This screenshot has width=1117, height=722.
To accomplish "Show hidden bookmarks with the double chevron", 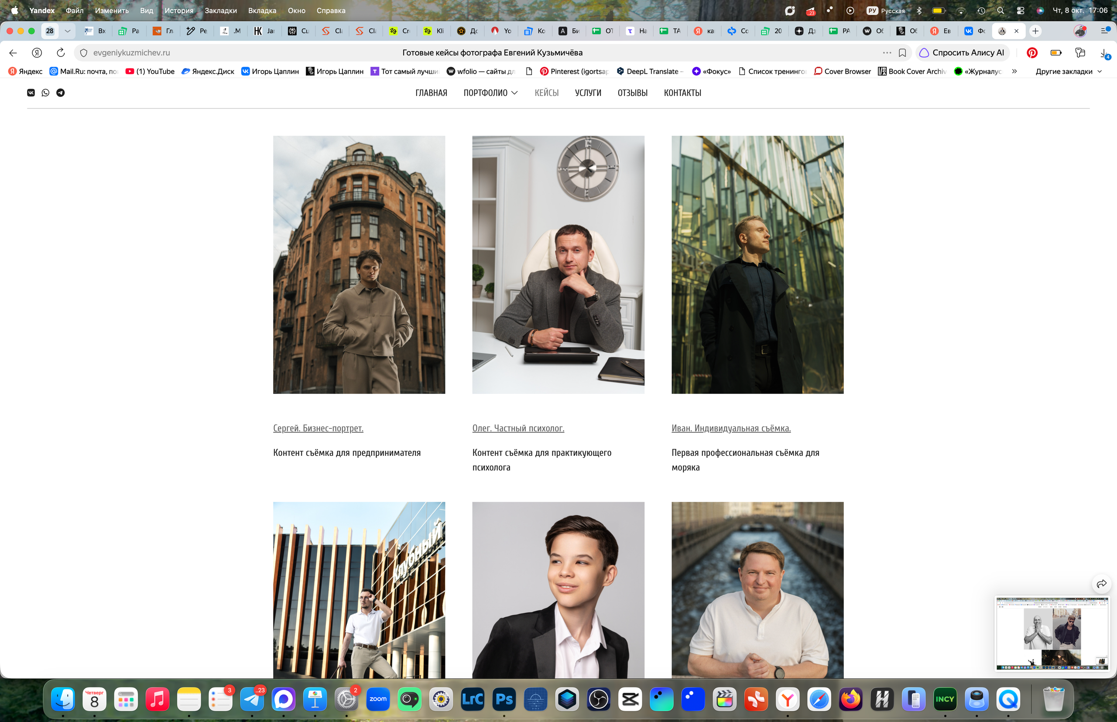I will tap(1014, 71).
